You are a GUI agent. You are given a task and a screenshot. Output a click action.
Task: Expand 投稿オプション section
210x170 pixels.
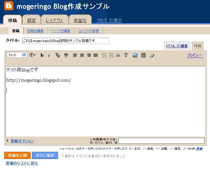tap(8, 141)
